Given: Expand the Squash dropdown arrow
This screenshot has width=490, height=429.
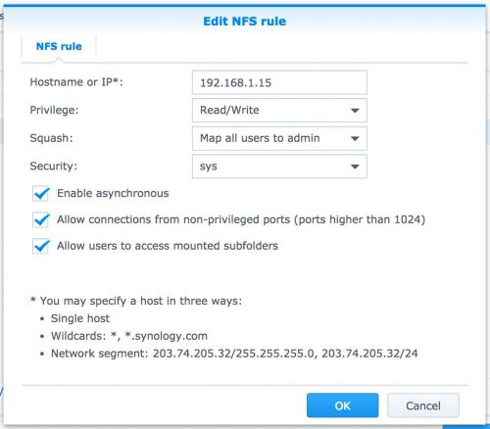Looking at the screenshot, I should (x=355, y=138).
